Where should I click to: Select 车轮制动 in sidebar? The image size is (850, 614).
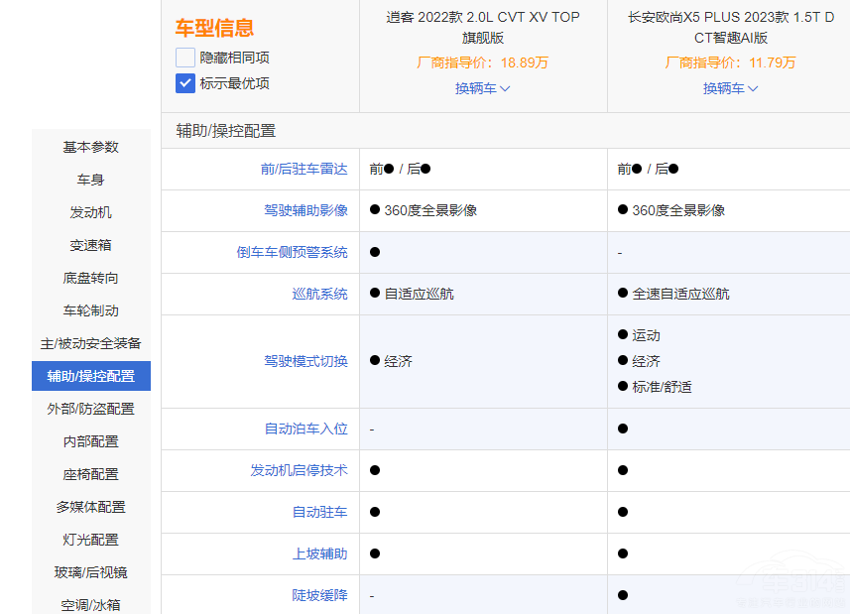coord(91,310)
